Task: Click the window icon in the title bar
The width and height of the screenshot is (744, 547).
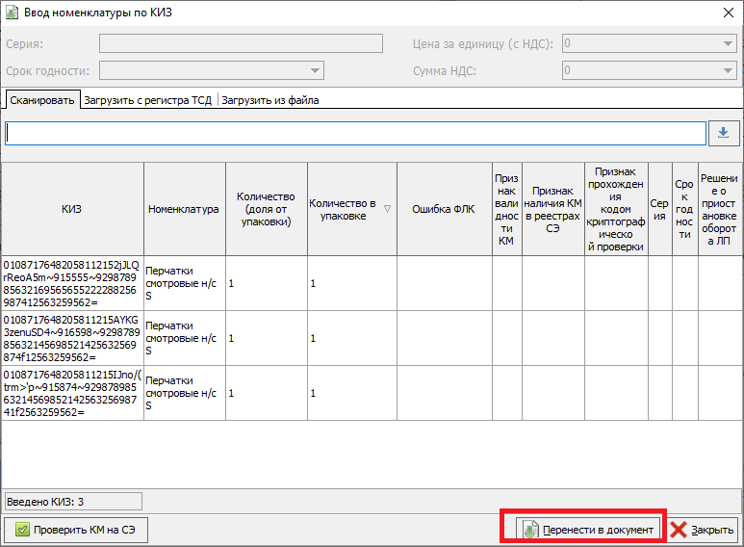Action: [11, 12]
